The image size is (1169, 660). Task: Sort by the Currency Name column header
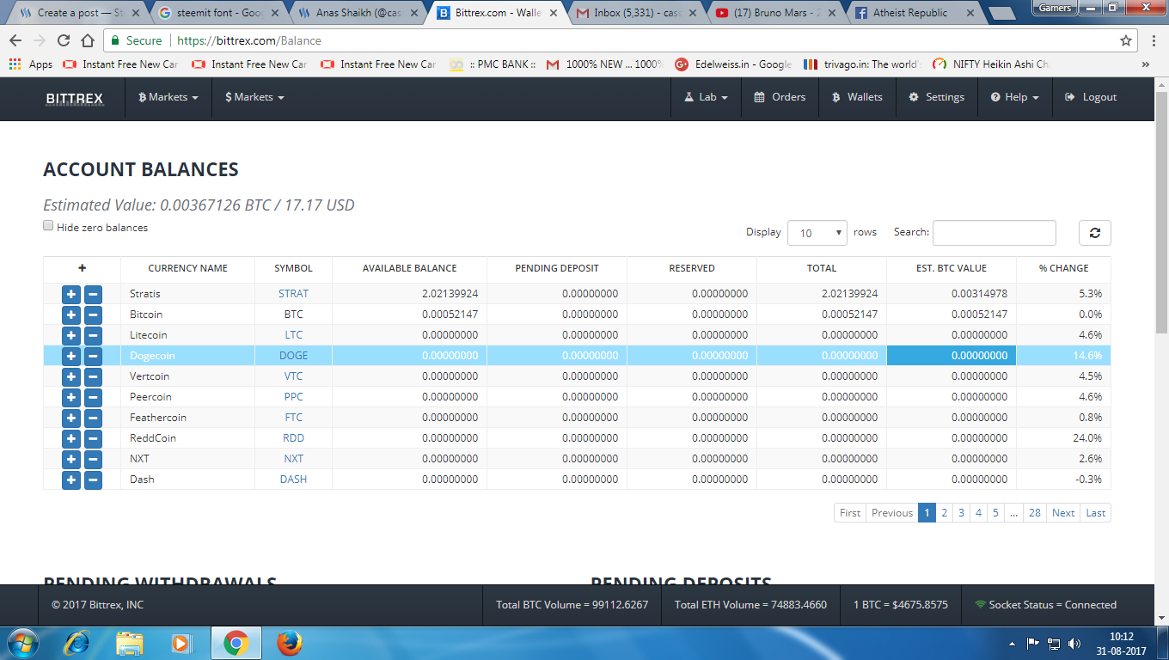[x=187, y=268]
